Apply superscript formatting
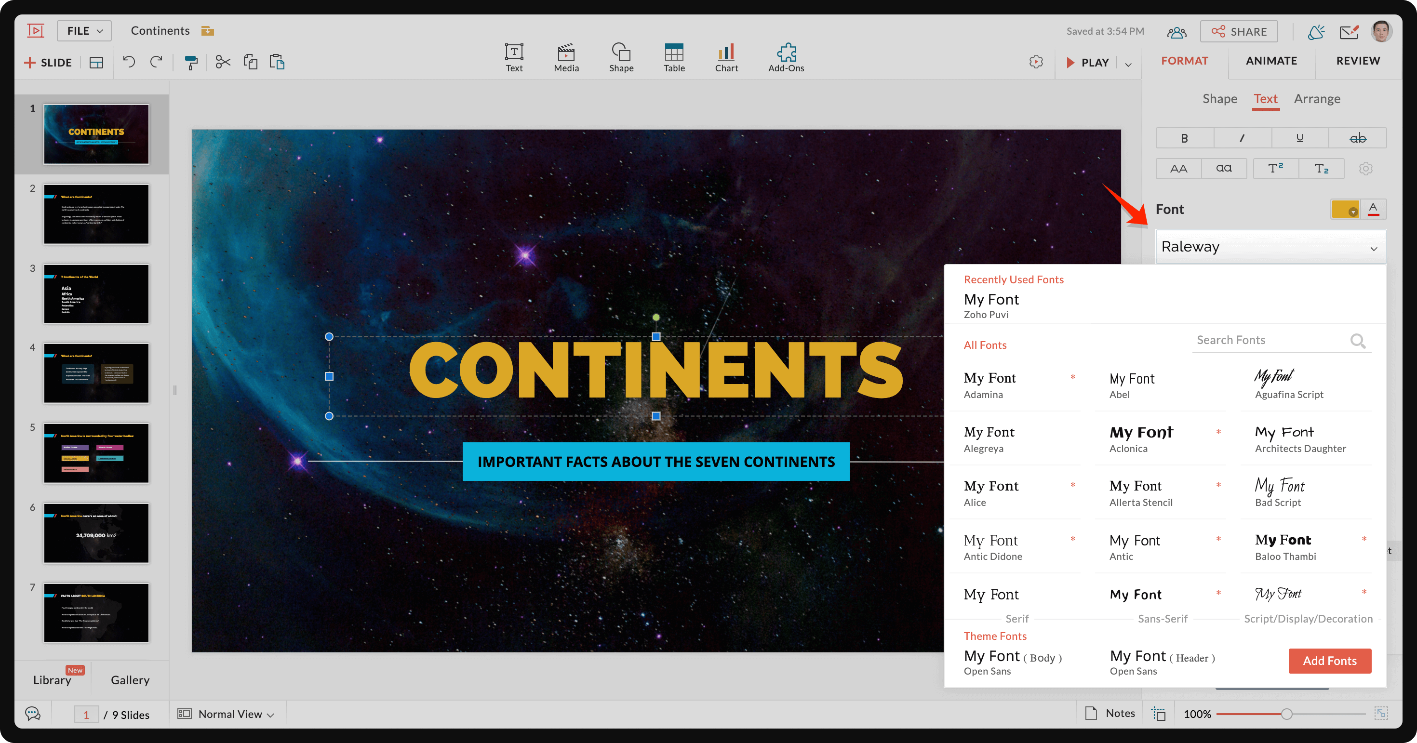 click(x=1276, y=168)
